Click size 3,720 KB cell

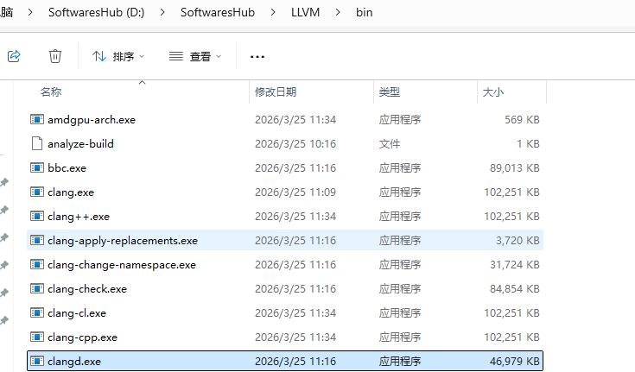518,241
